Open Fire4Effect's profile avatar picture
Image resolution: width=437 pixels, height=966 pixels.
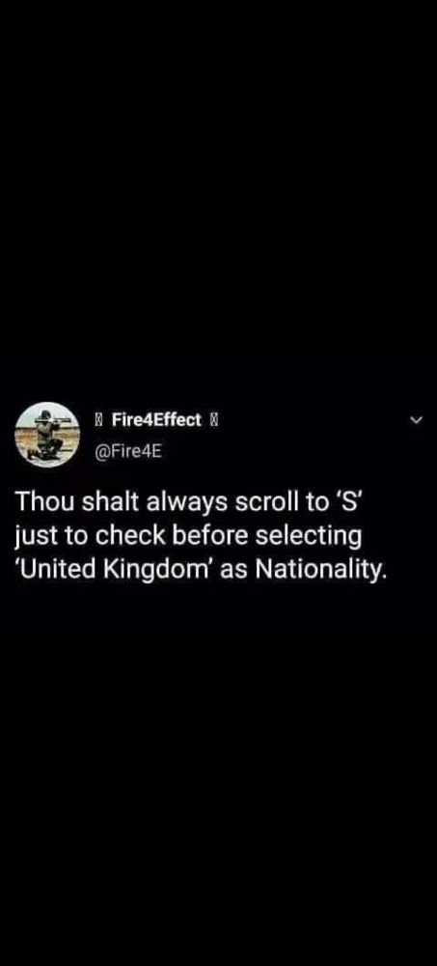point(47,435)
